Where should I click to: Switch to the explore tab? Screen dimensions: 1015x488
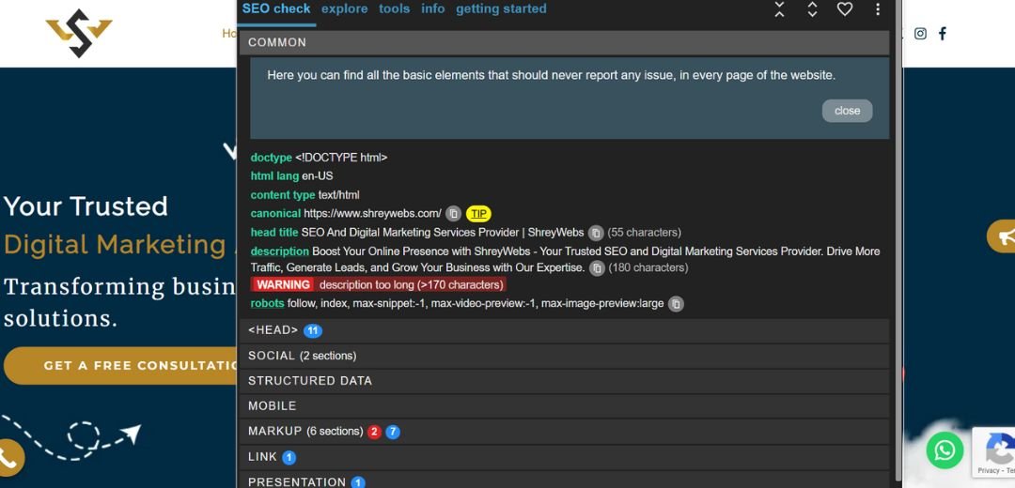(344, 9)
